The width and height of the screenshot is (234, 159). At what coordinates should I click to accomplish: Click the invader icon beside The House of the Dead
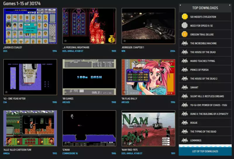click(x=185, y=52)
